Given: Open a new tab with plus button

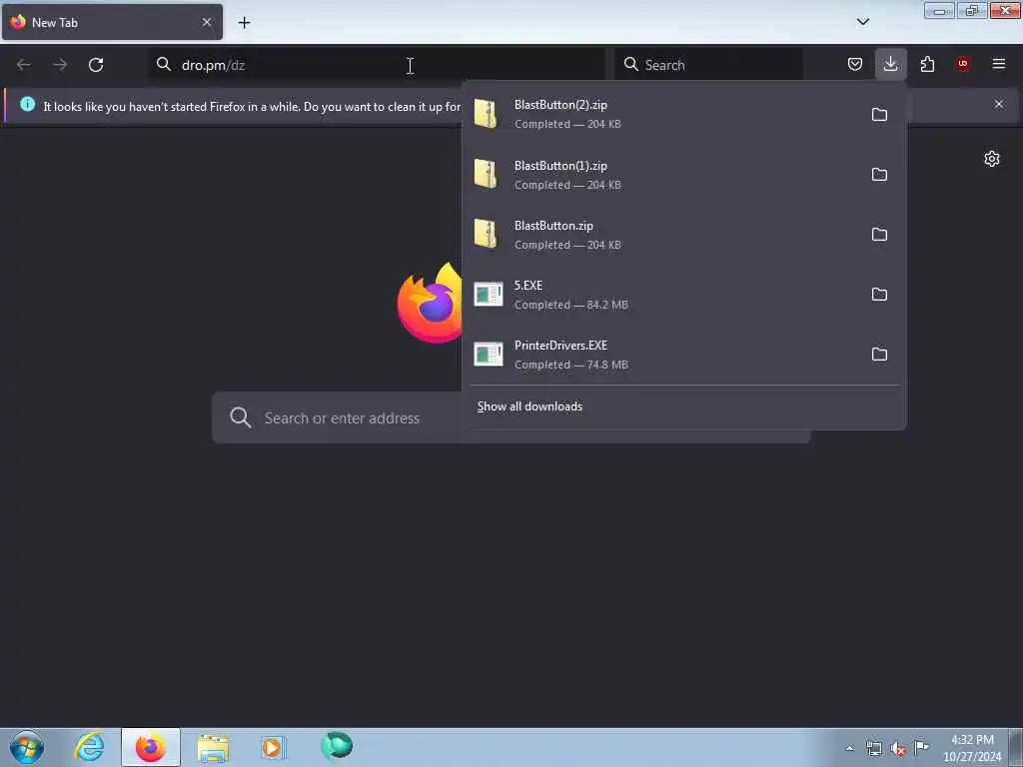Looking at the screenshot, I should coord(244,23).
